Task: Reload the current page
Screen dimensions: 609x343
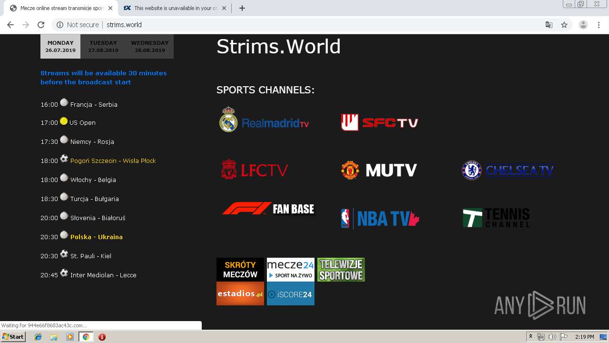Action: point(41,25)
